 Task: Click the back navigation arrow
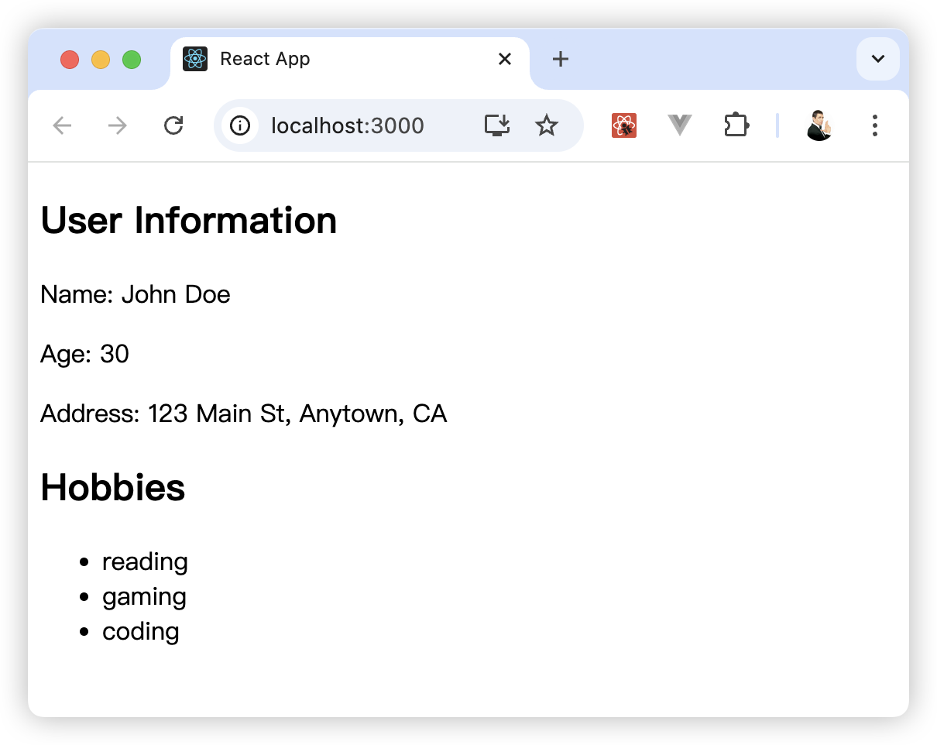pyautogui.click(x=62, y=125)
